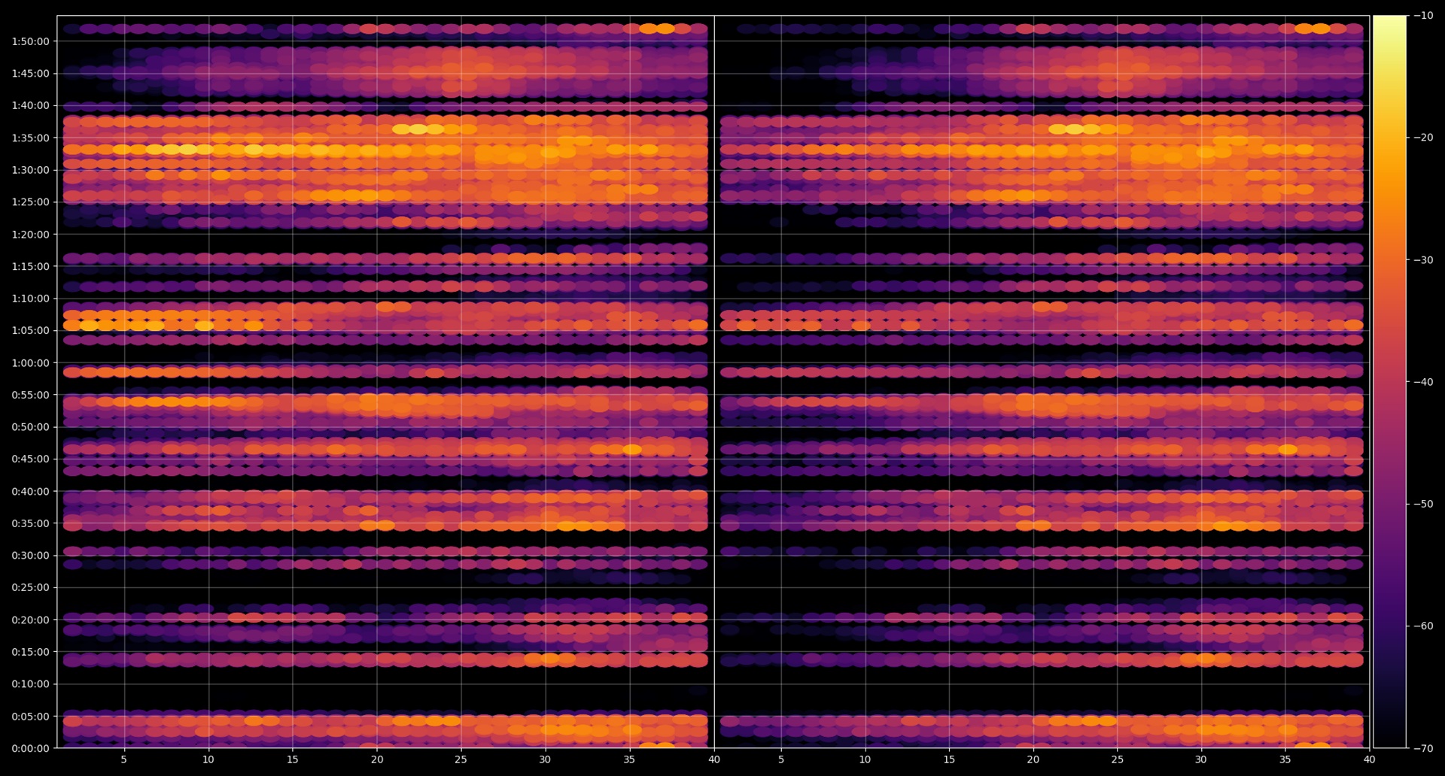
Task: Click the colorbar label −70
Action: tap(1423, 748)
